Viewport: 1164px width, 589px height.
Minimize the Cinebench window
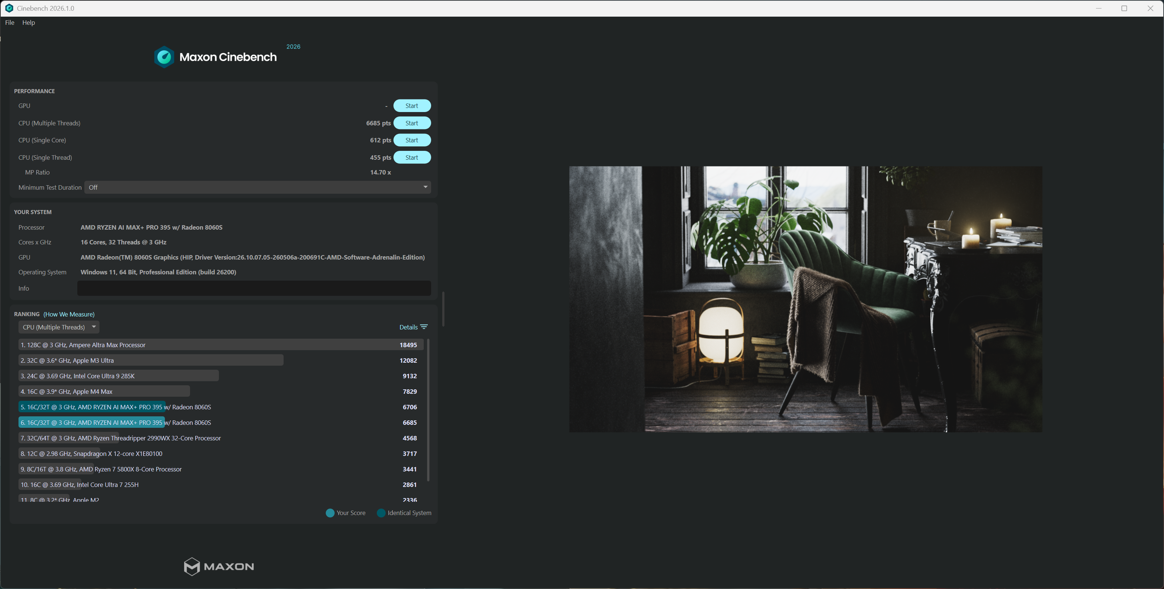coord(1099,8)
